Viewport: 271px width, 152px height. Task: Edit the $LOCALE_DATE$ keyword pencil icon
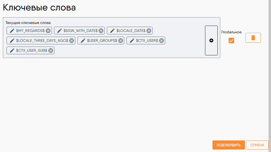112,31
